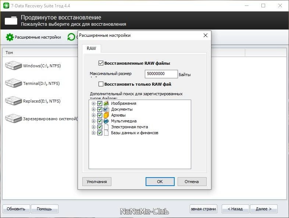The height and width of the screenshot is (218, 289).
Task: Click the white folder header icon
Action: pyautogui.click(x=11, y=21)
